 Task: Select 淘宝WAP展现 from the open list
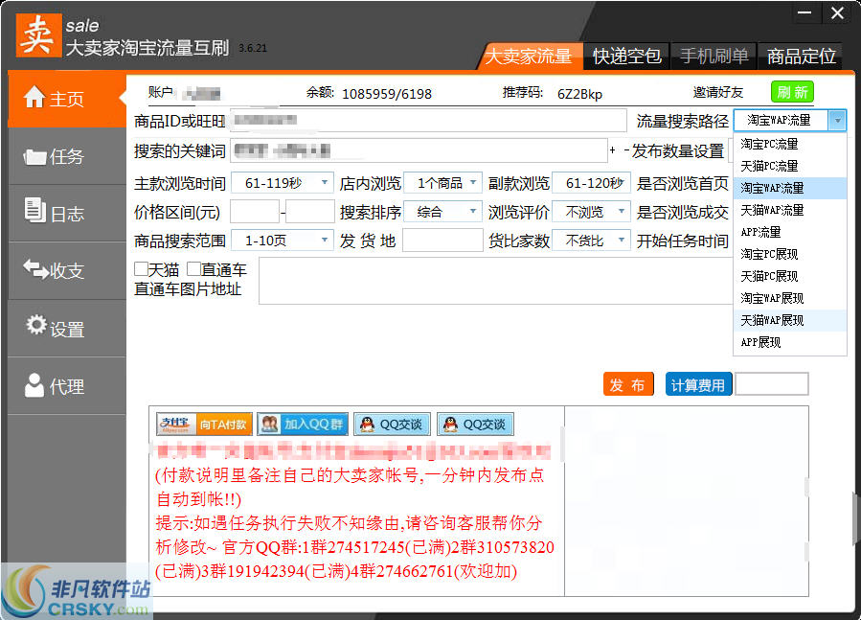[790, 298]
